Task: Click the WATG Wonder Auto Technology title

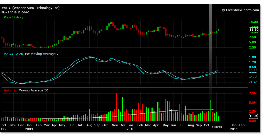Action: click(x=31, y=8)
